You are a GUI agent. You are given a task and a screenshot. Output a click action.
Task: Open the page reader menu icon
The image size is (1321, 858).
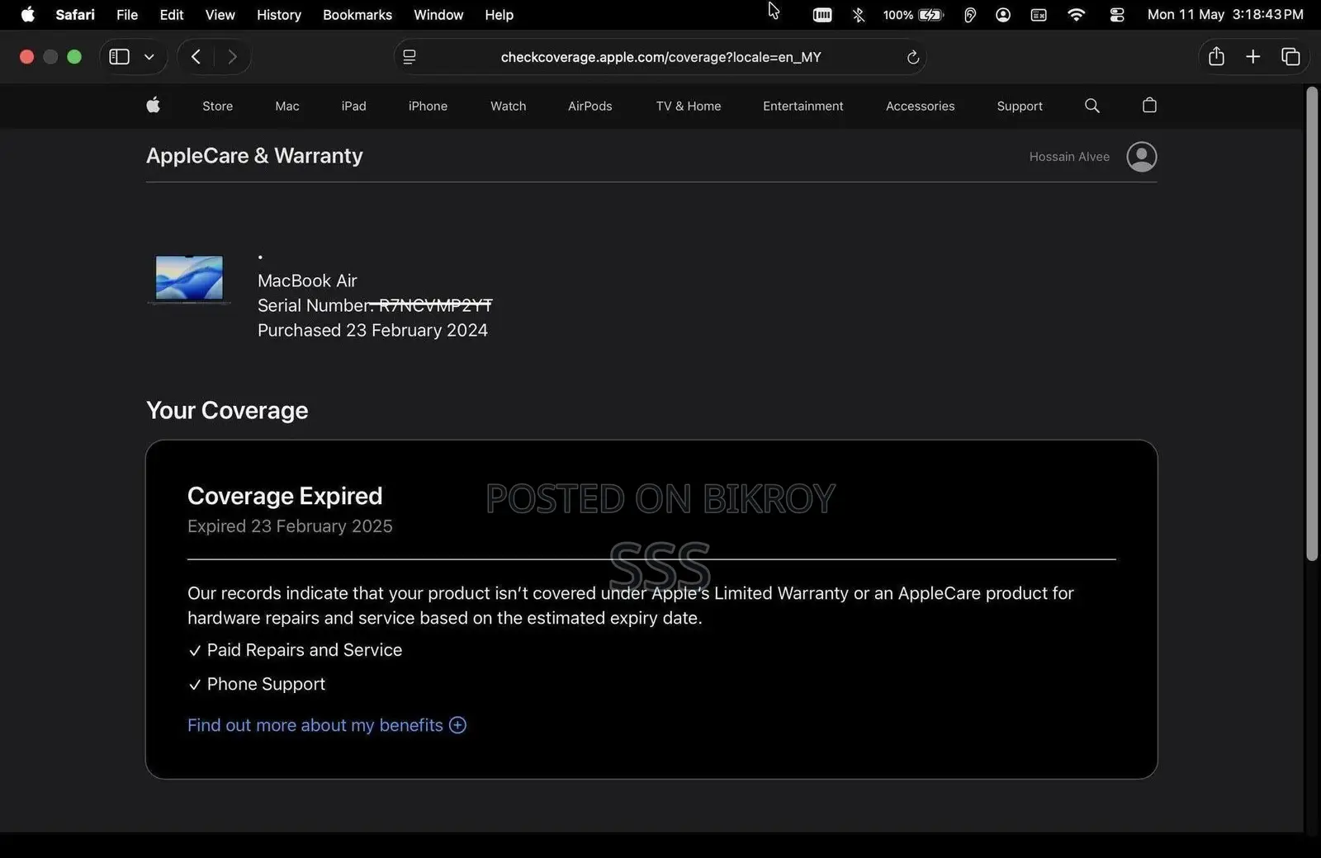(410, 57)
